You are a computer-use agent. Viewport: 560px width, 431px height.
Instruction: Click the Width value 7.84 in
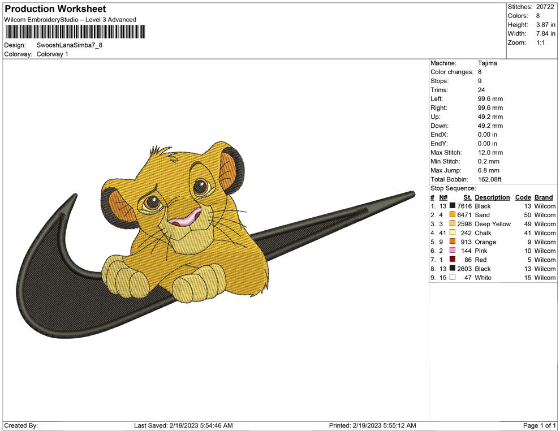(546, 33)
